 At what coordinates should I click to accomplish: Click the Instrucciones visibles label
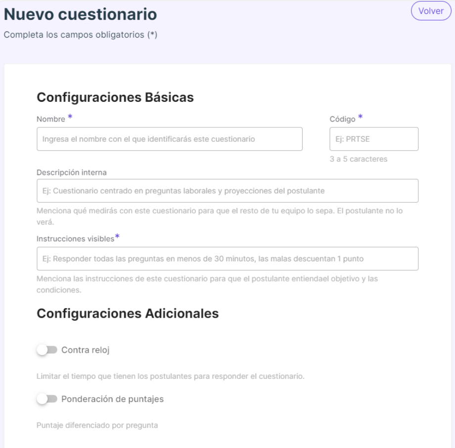point(76,239)
